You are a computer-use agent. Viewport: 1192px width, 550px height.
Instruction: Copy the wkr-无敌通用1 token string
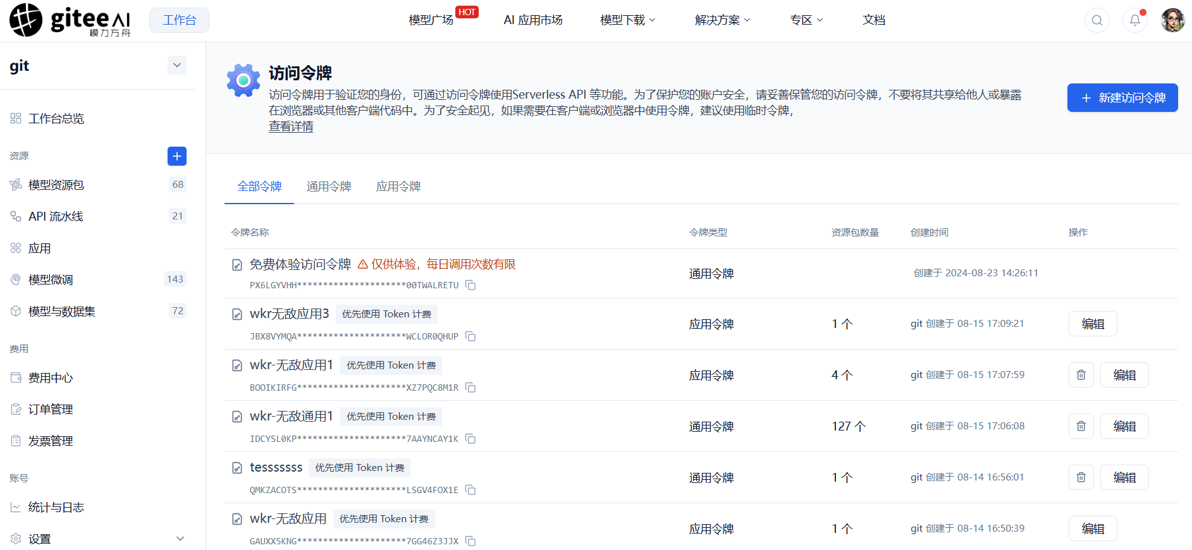(x=470, y=439)
